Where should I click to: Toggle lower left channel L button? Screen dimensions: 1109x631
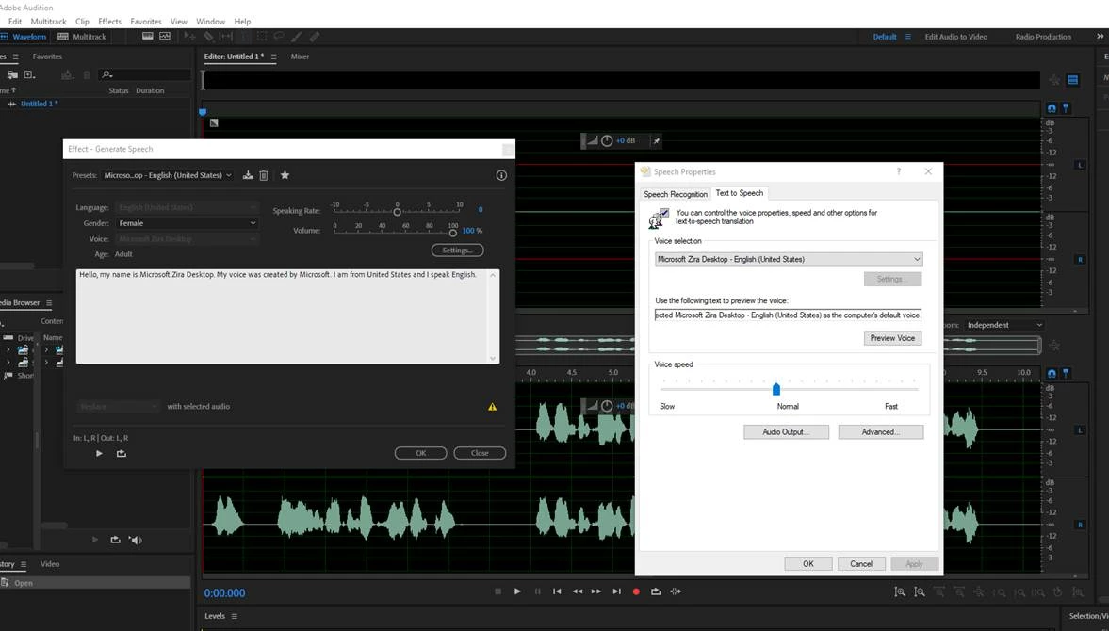click(x=1080, y=430)
